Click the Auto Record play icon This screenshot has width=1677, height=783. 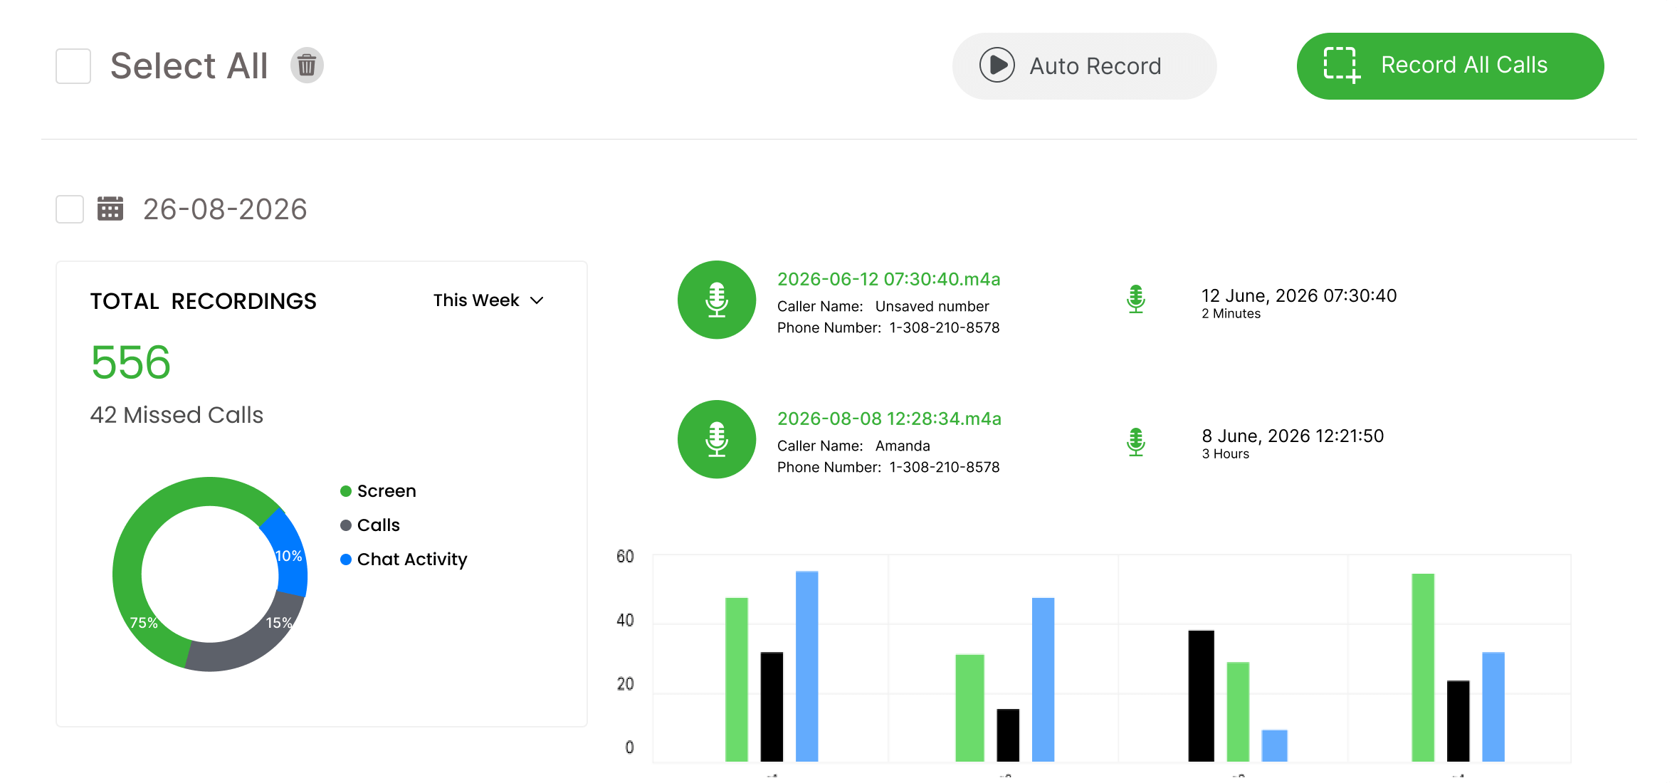click(997, 65)
